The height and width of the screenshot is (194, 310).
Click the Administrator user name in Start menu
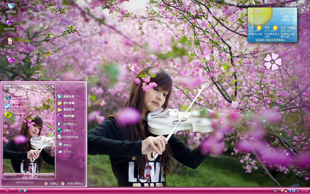tap(14, 87)
